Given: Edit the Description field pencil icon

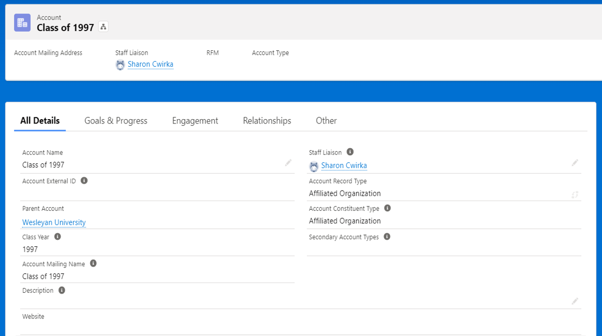Looking at the screenshot, I should click(575, 301).
